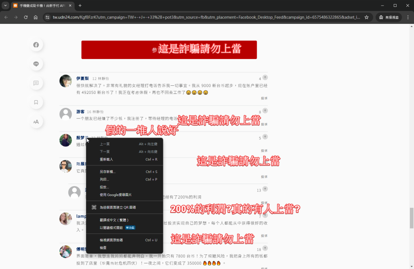Click the red banner button at top
This screenshot has width=414, height=269.
[169, 50]
